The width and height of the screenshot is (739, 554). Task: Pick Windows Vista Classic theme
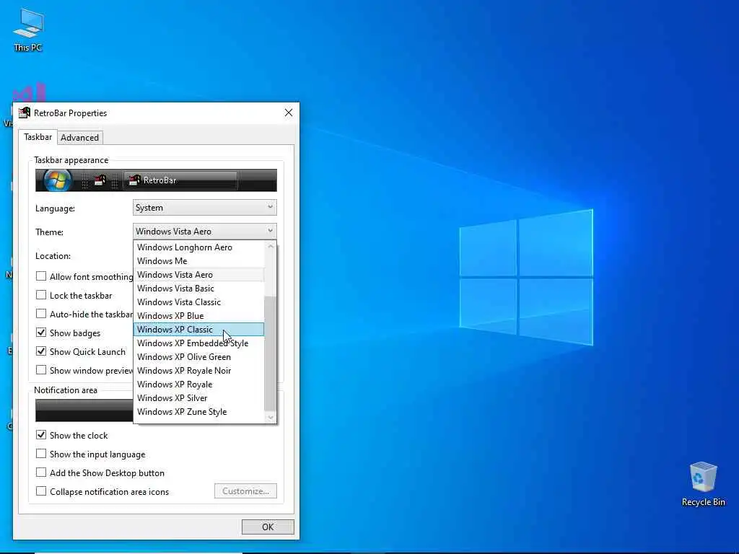tap(198, 302)
